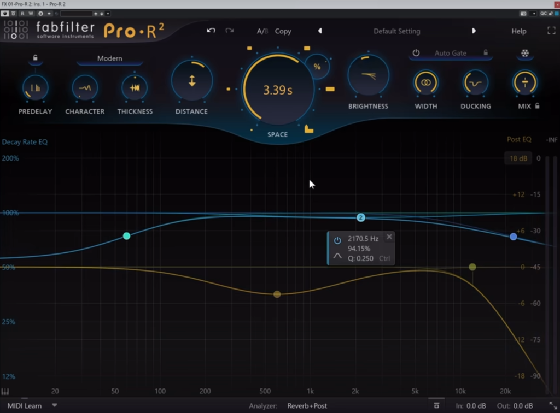Go to the previous preset arrow
This screenshot has width=560, height=413.
(320, 31)
